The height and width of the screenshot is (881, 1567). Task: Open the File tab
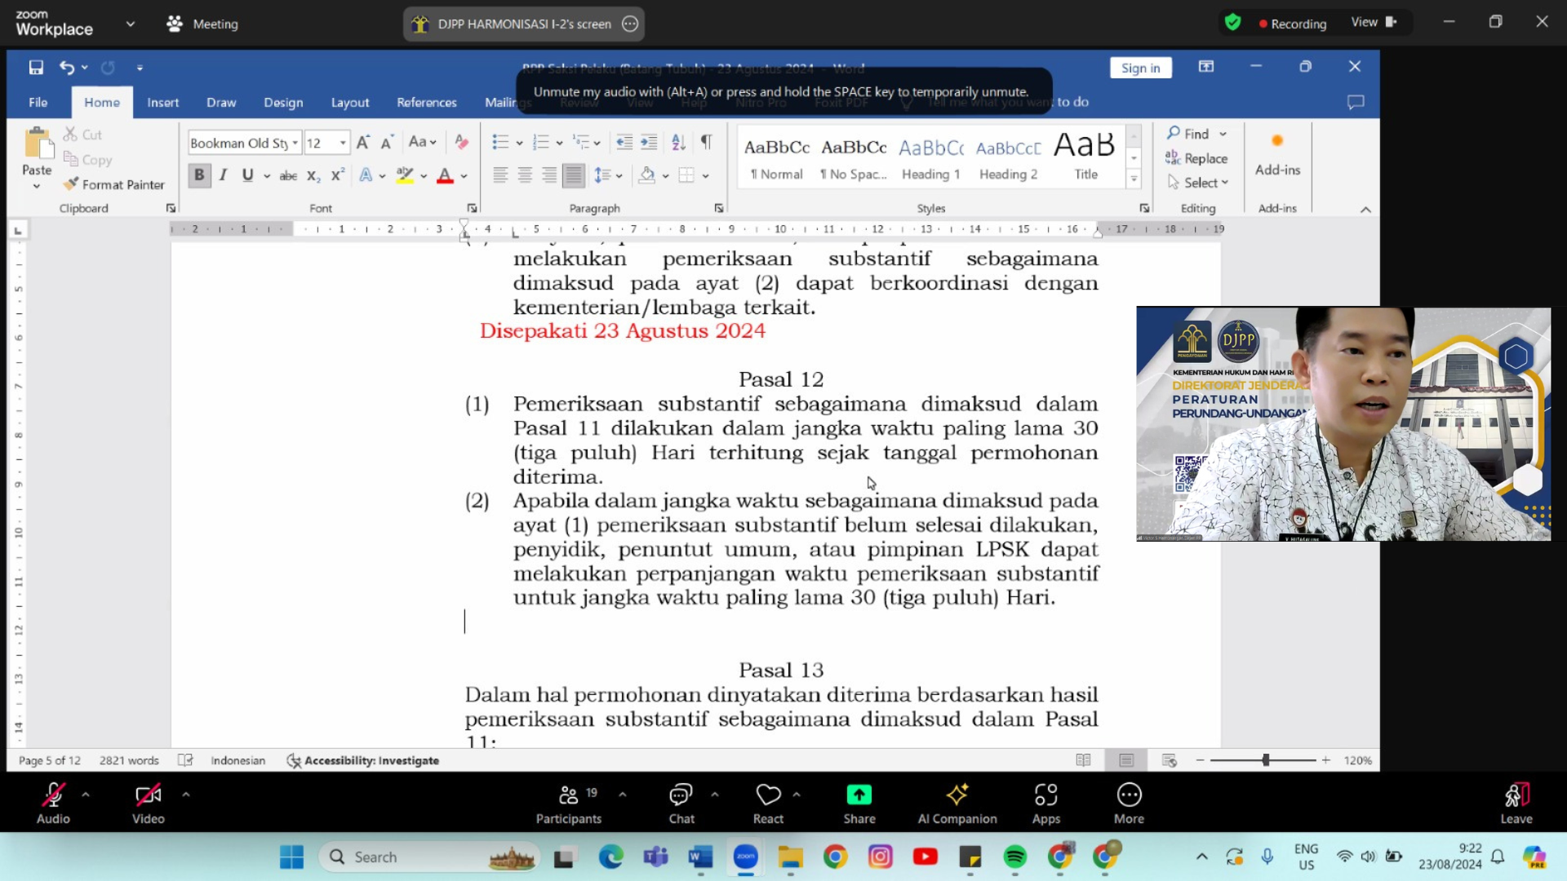pos(38,102)
